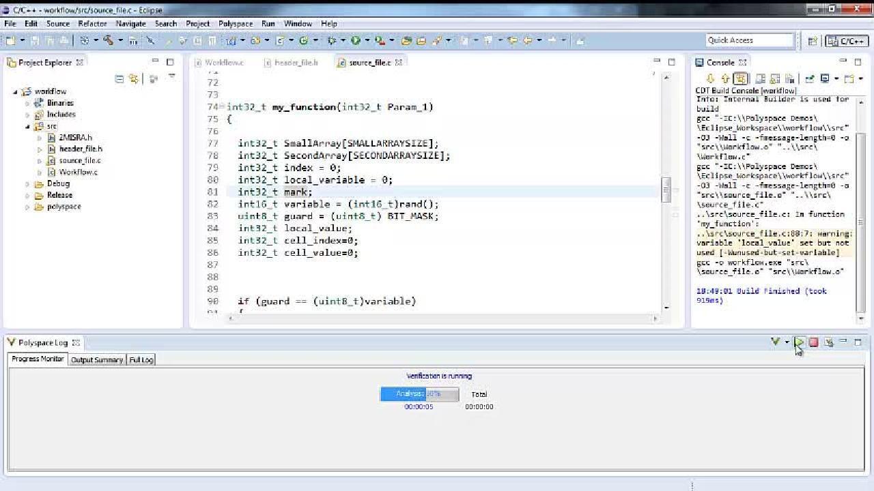Click Back navigation yellow arrow icon

527,41
